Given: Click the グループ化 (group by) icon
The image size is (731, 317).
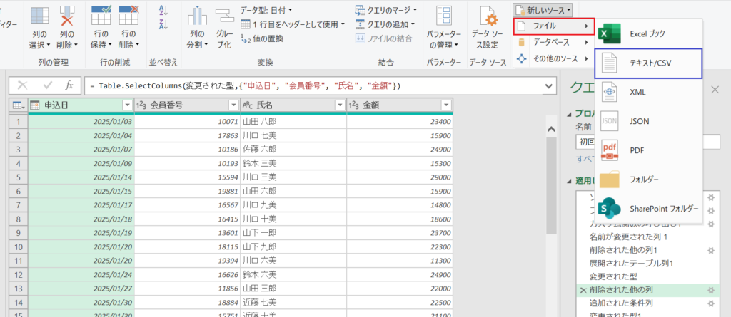Looking at the screenshot, I should tap(223, 17).
